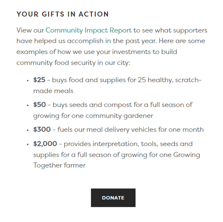Click the bullet dot before $25
223x222 pixels.
(x=28, y=81)
